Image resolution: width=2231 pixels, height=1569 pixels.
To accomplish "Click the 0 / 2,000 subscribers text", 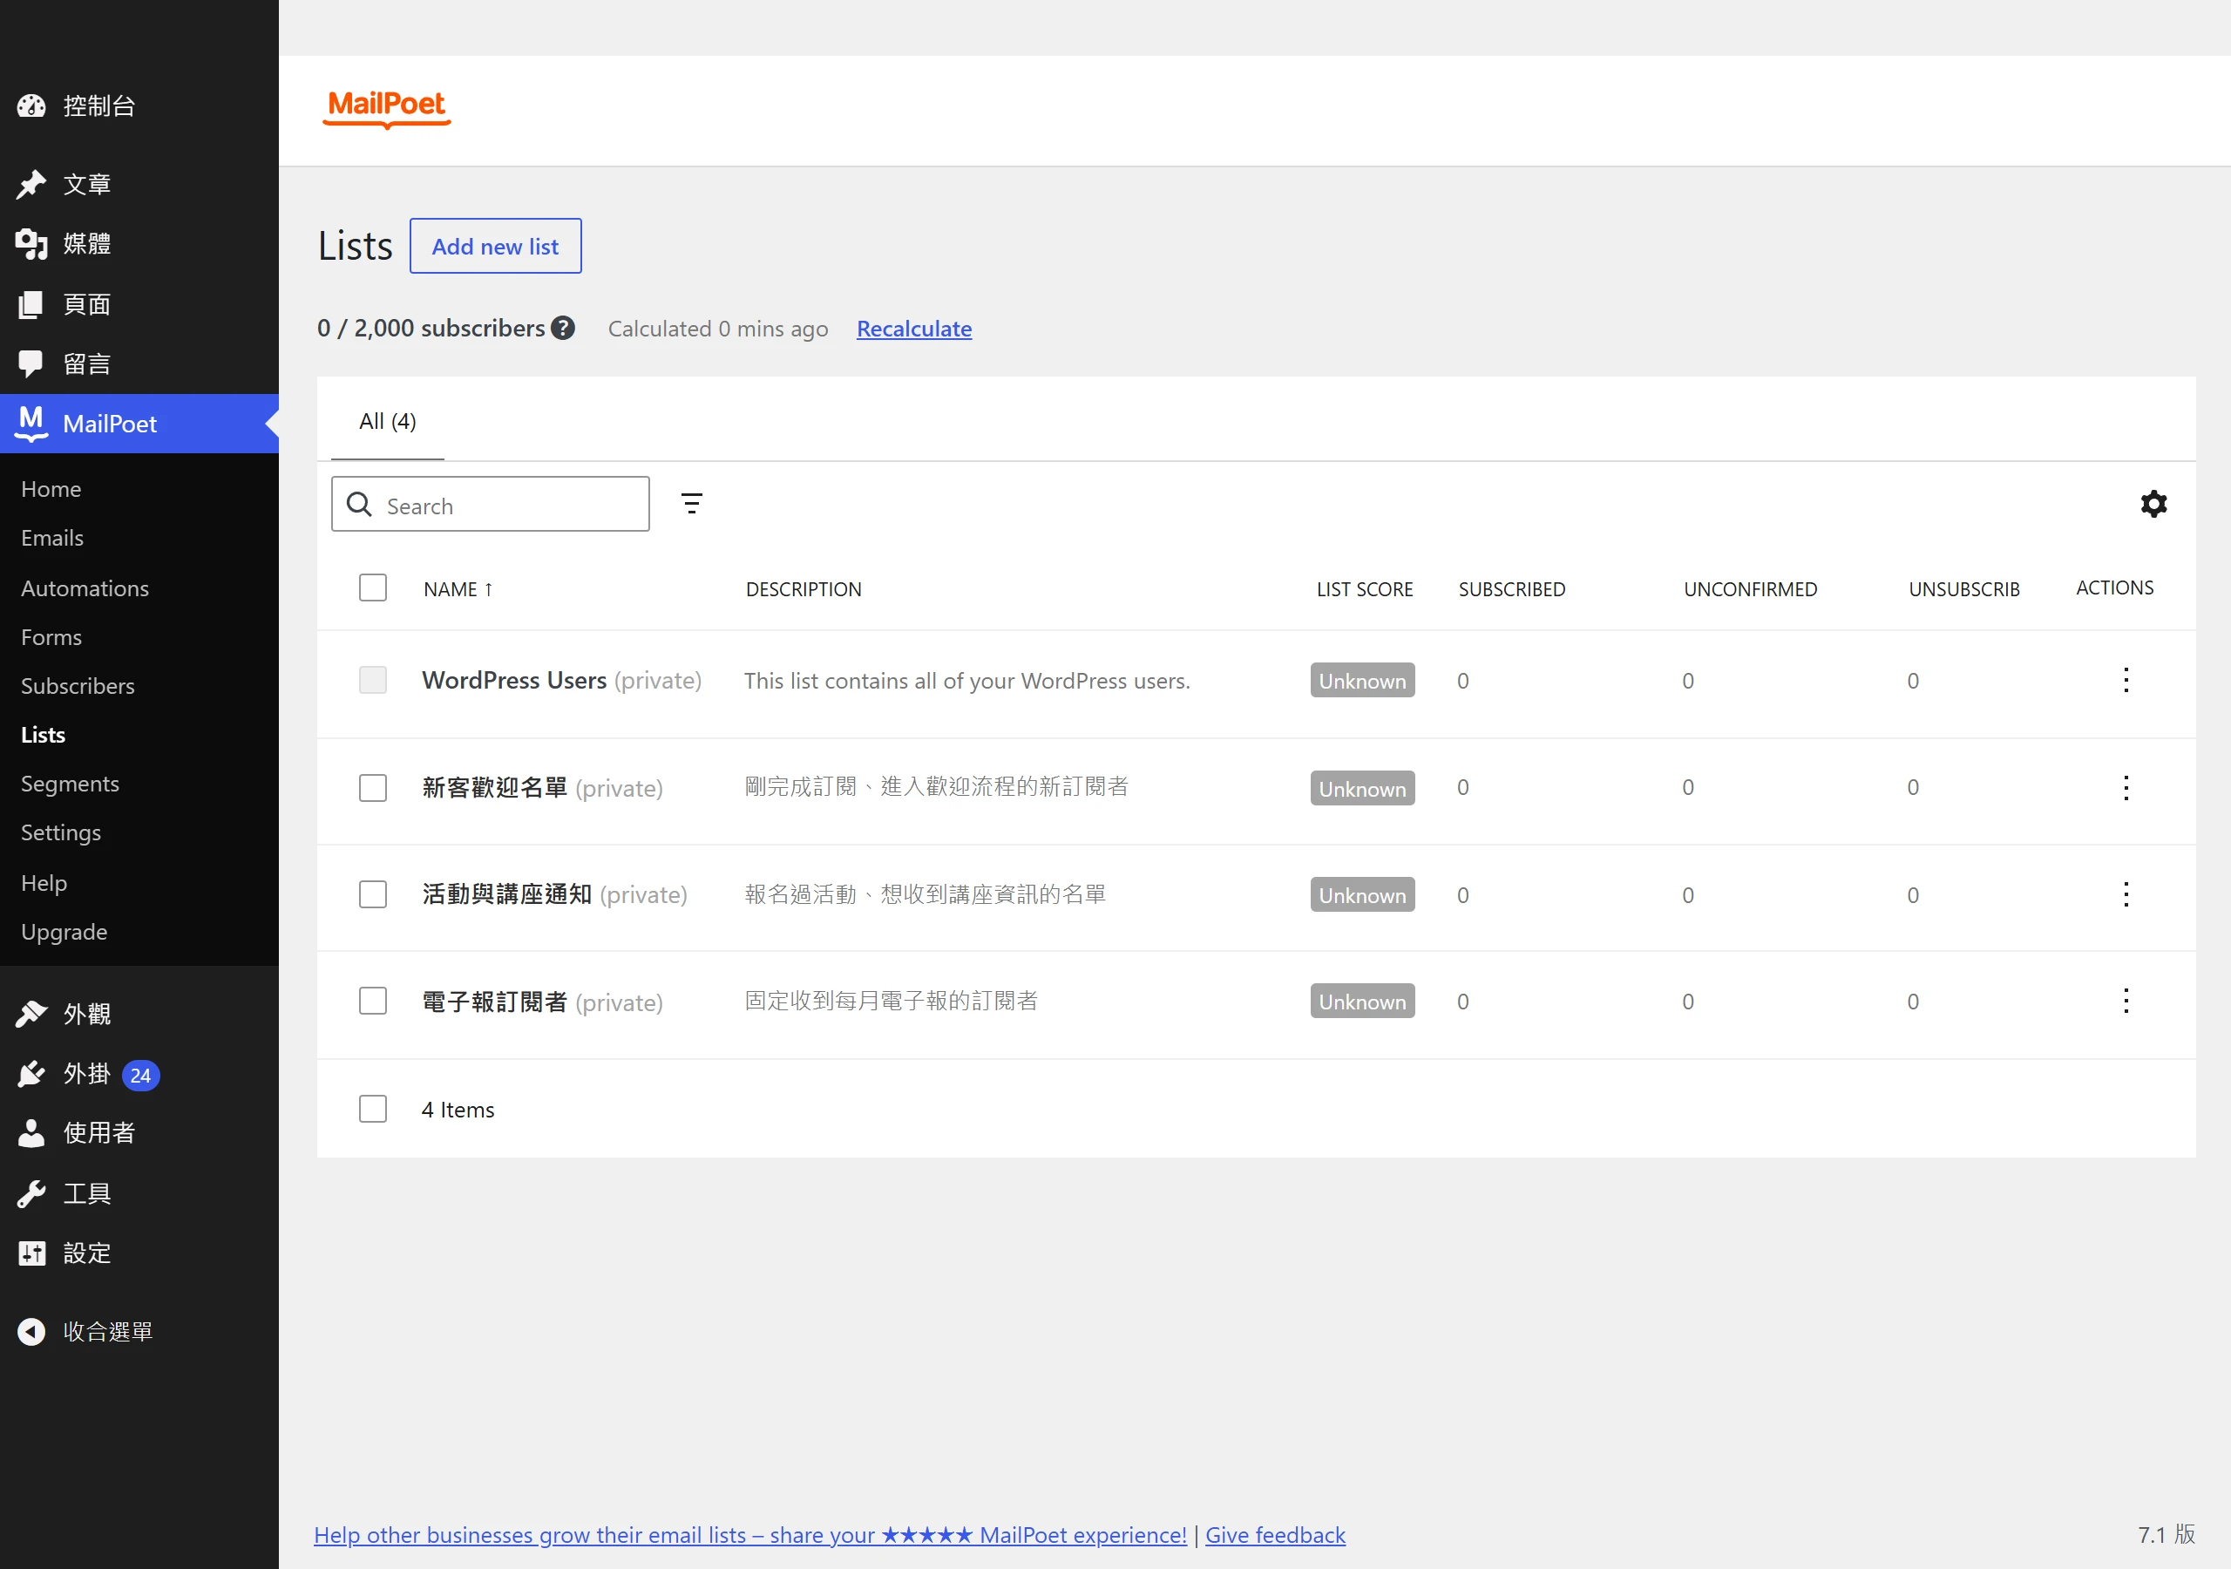I will (x=431, y=329).
